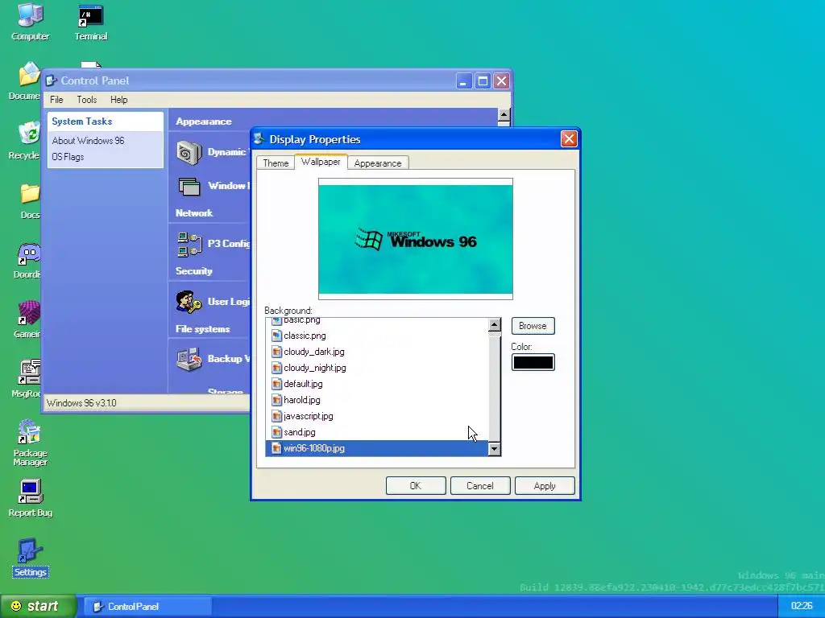Click file icon beside classic.png
The width and height of the screenshot is (825, 618).
[x=277, y=336]
